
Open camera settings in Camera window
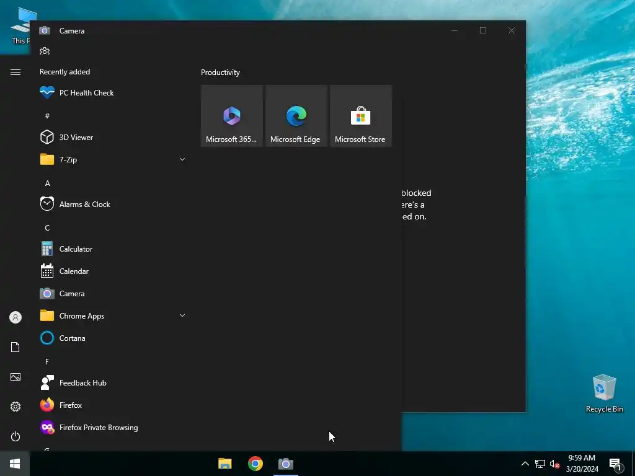(45, 51)
